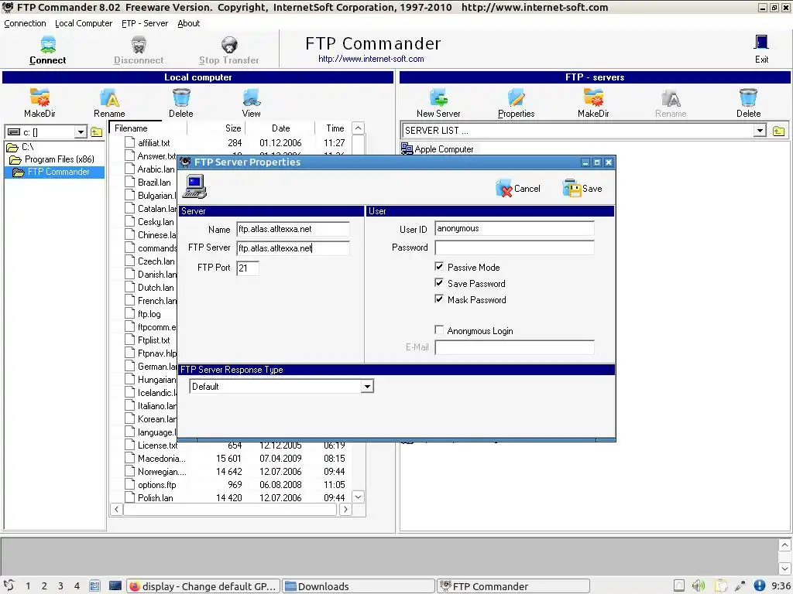Click file list scroll up arrow
The image size is (793, 594).
click(358, 128)
